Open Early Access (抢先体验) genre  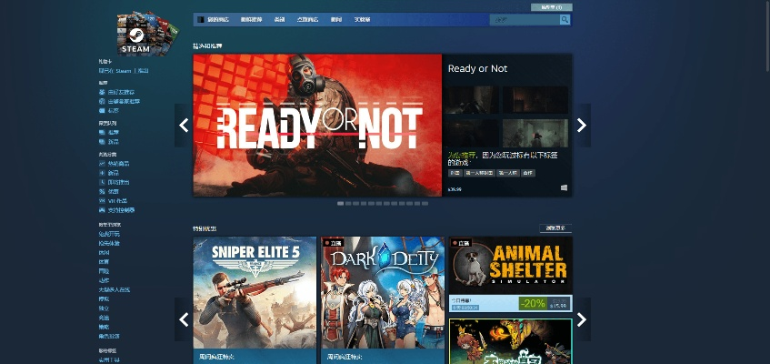click(109, 243)
